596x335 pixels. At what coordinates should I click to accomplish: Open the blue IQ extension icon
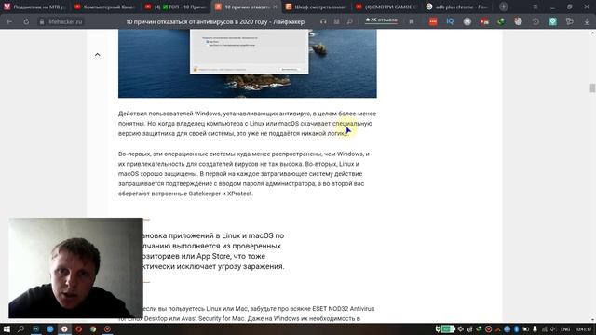tap(450, 22)
